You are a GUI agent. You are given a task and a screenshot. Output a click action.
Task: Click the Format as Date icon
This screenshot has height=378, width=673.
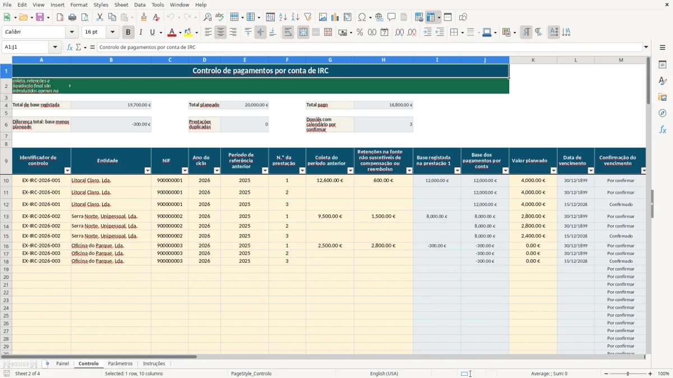point(384,32)
